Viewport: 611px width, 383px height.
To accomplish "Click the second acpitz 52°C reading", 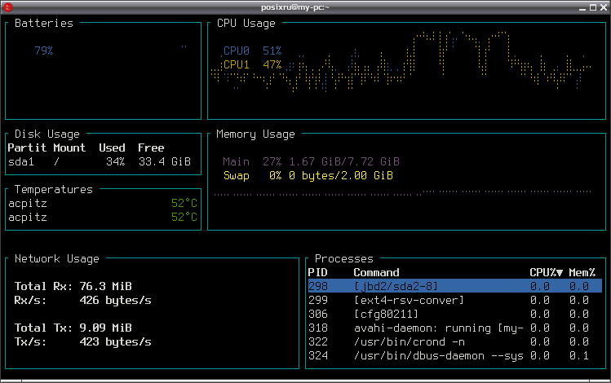I will tap(184, 218).
